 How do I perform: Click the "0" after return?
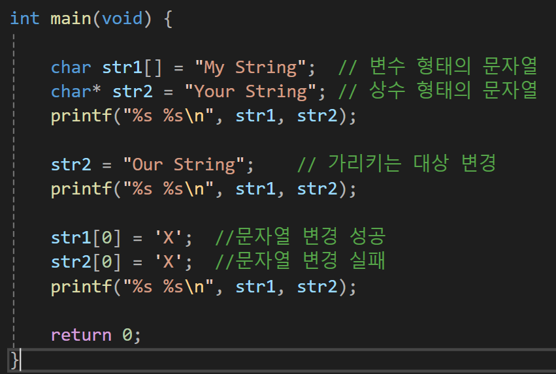tap(127, 335)
